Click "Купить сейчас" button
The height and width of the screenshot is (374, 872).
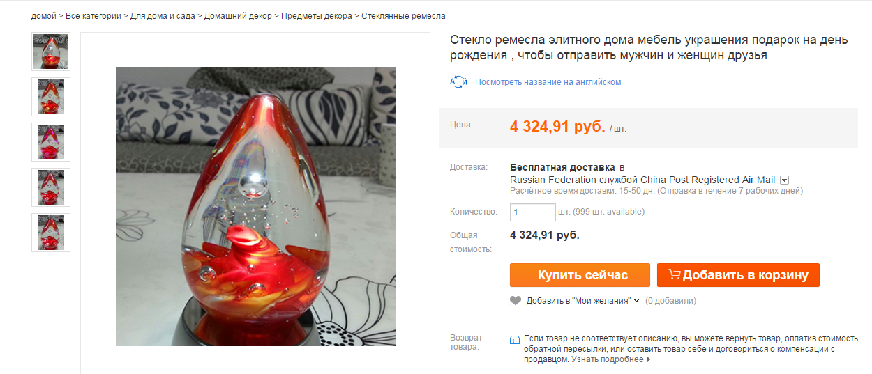(x=580, y=275)
